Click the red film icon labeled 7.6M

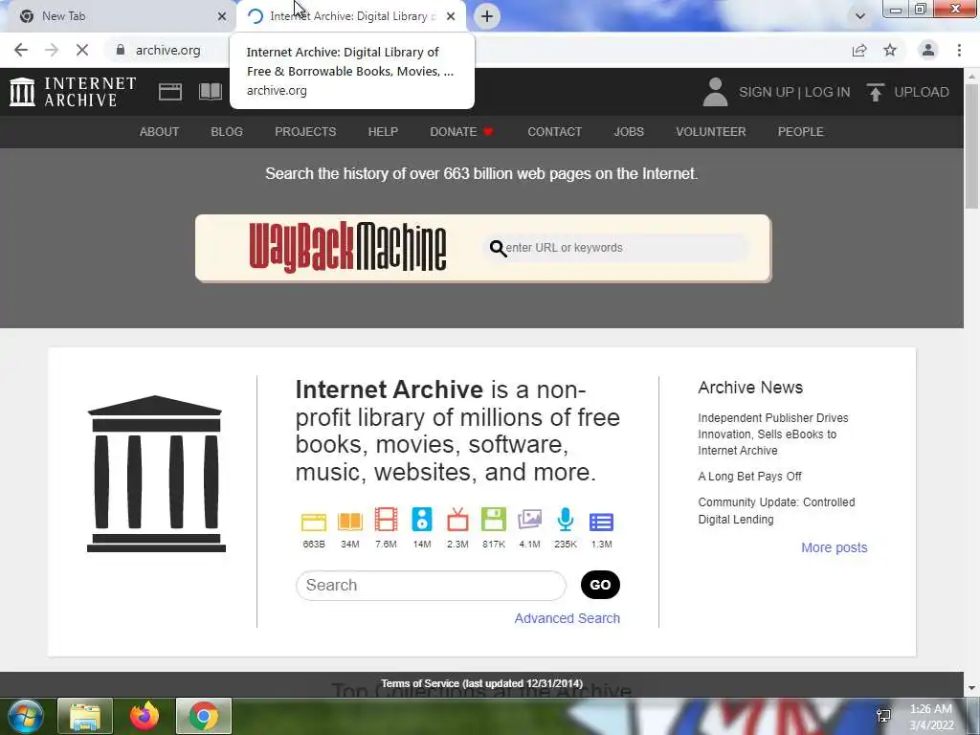[386, 520]
